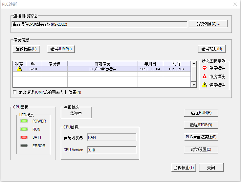Click the green RUN LED indicator
241x182 pixels.
(24, 129)
